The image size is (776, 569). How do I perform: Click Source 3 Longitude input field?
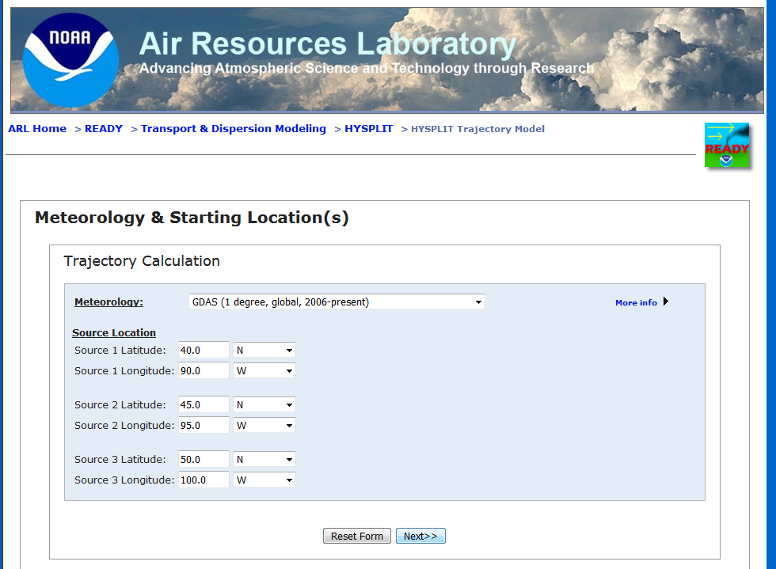pos(204,480)
